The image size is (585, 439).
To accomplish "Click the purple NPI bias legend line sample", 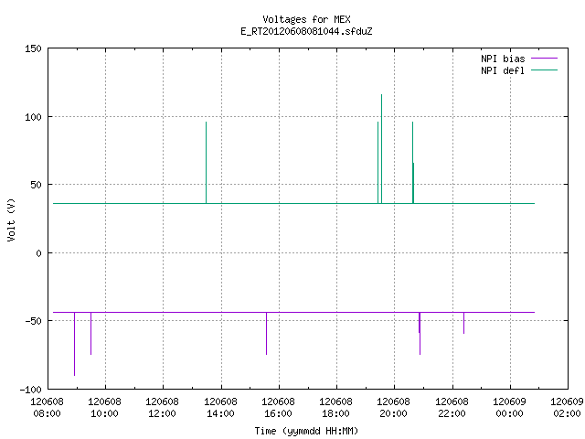I will click(x=544, y=59).
